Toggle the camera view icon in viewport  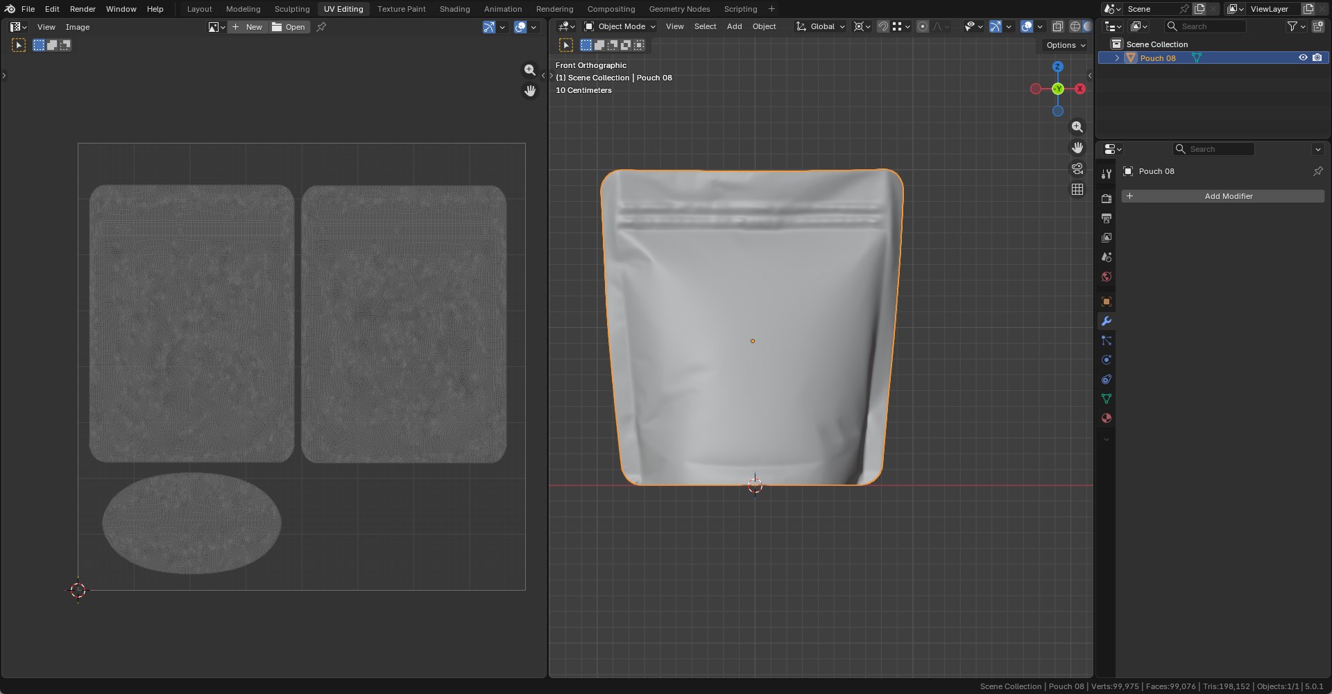pyautogui.click(x=1077, y=168)
